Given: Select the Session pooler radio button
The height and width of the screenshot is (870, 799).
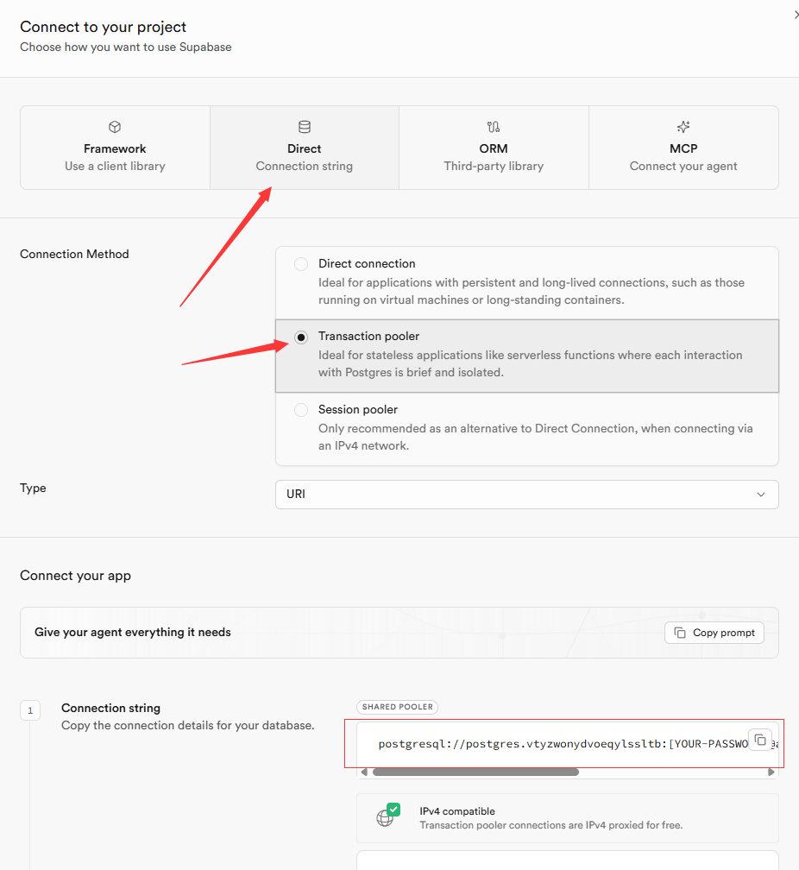Looking at the screenshot, I should [x=301, y=410].
